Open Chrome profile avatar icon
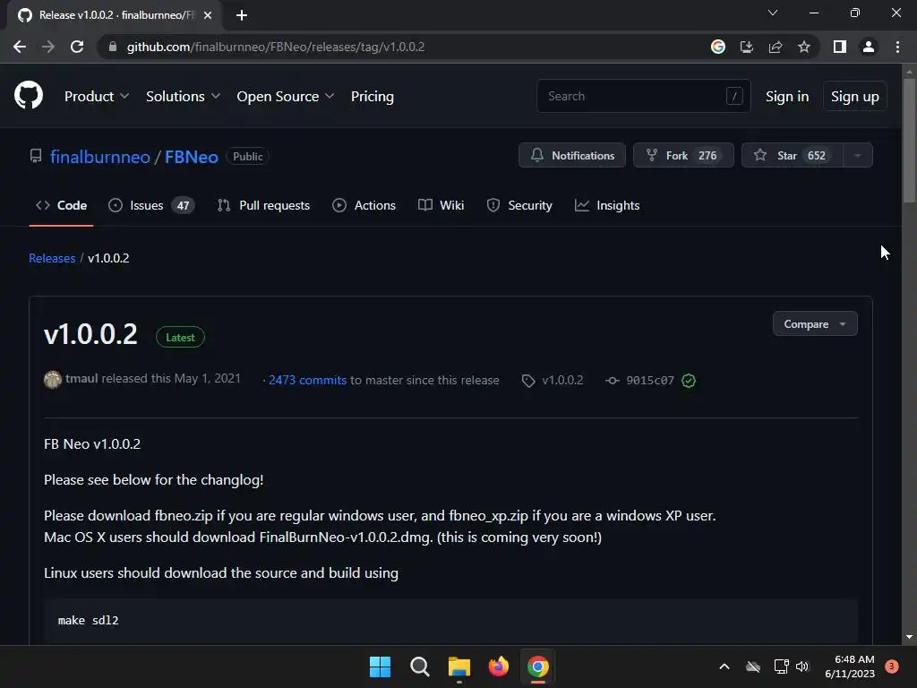This screenshot has height=688, width=917. pos(869,47)
